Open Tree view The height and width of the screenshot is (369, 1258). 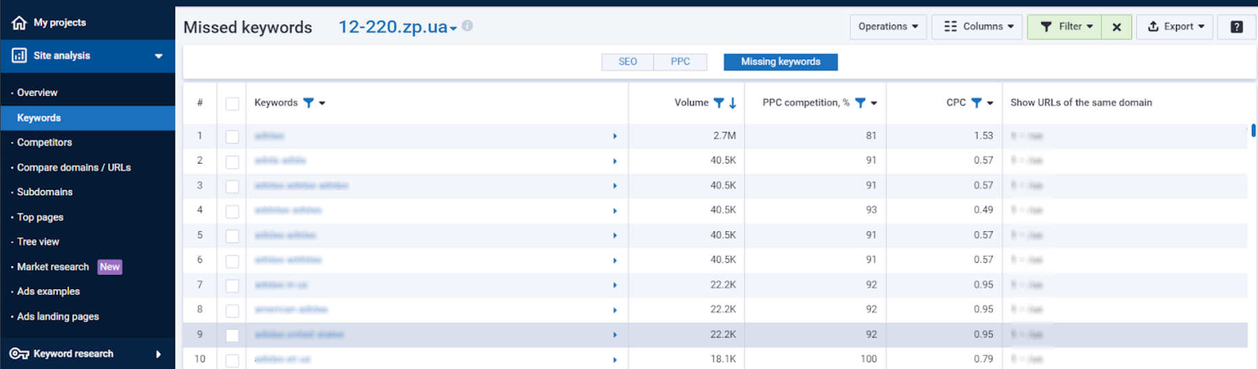click(x=38, y=242)
